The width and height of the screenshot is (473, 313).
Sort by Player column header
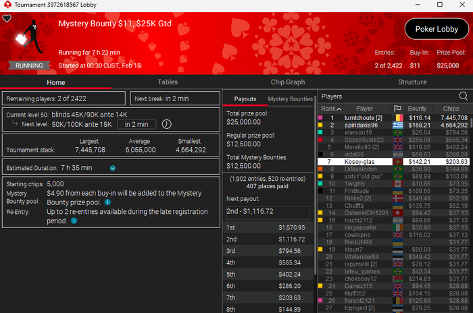click(364, 109)
